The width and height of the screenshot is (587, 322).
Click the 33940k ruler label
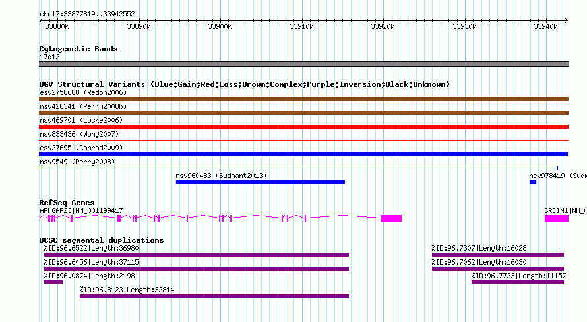coord(545,26)
